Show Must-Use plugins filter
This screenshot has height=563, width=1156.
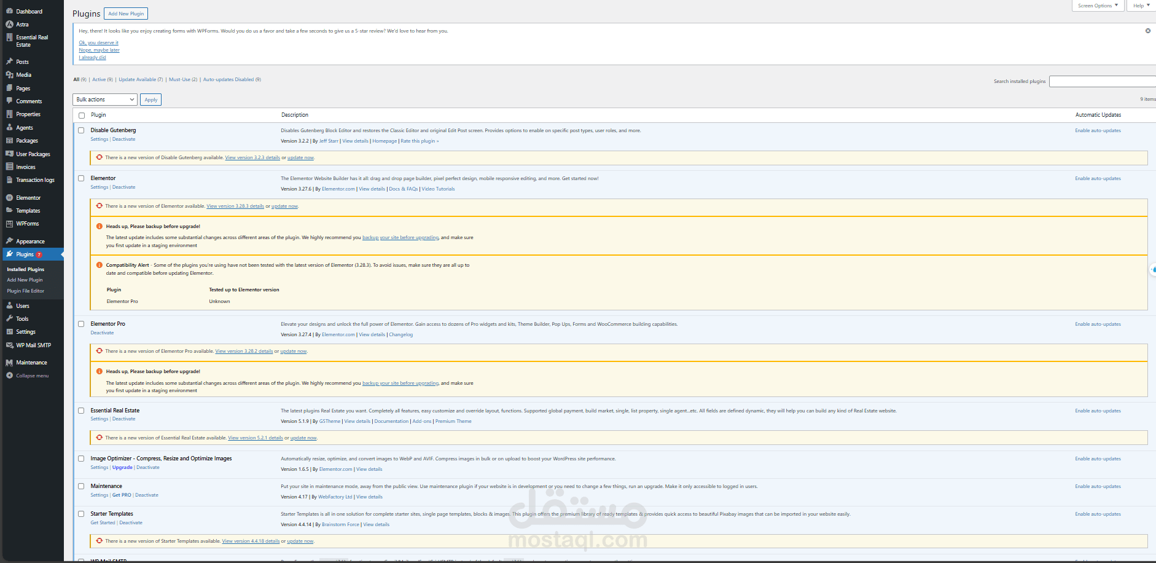tap(183, 79)
